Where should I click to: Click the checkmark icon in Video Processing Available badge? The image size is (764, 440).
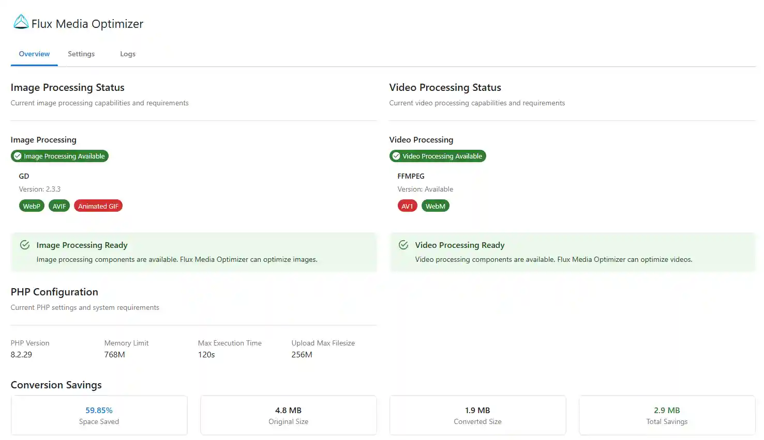click(x=396, y=156)
